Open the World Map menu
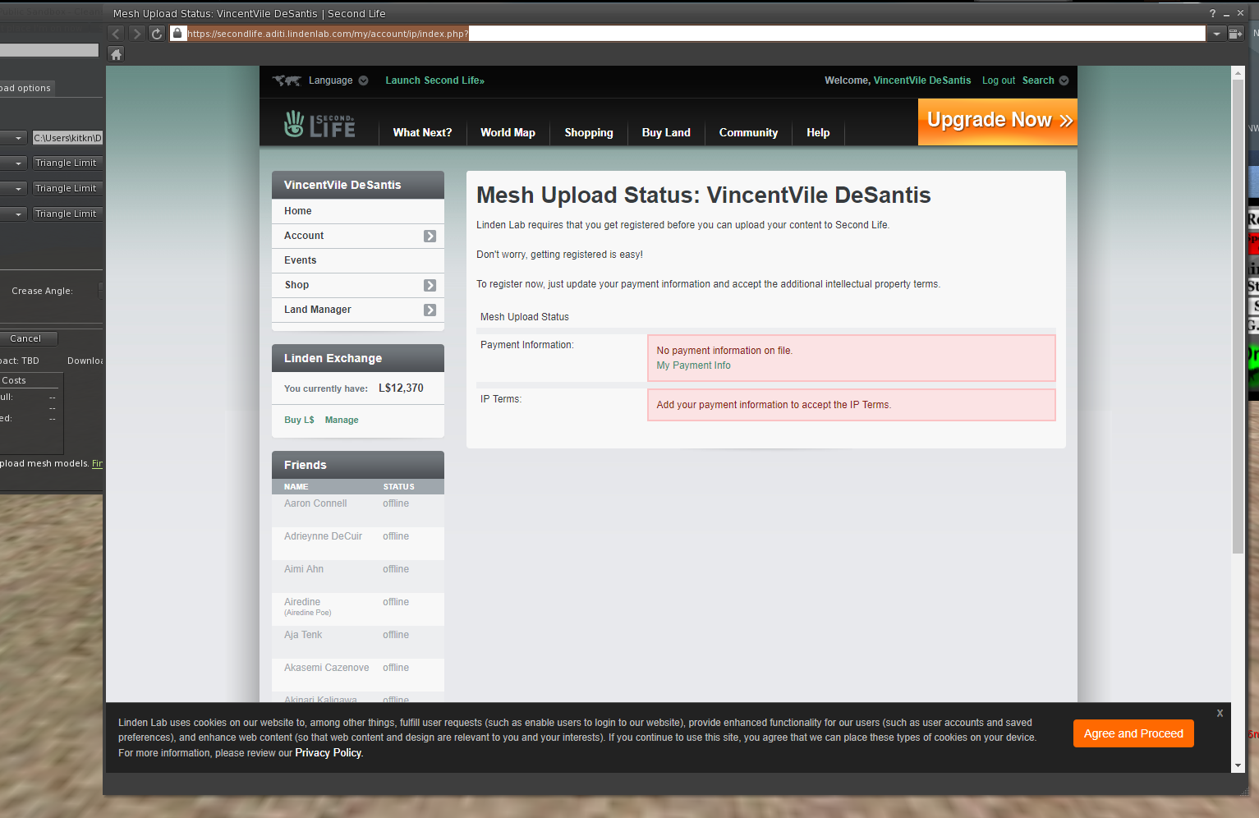This screenshot has width=1259, height=818. click(x=508, y=132)
